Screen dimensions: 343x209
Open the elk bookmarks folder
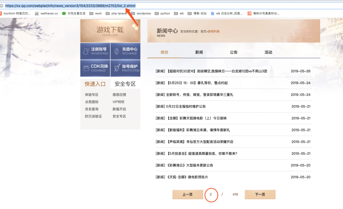point(179,13)
